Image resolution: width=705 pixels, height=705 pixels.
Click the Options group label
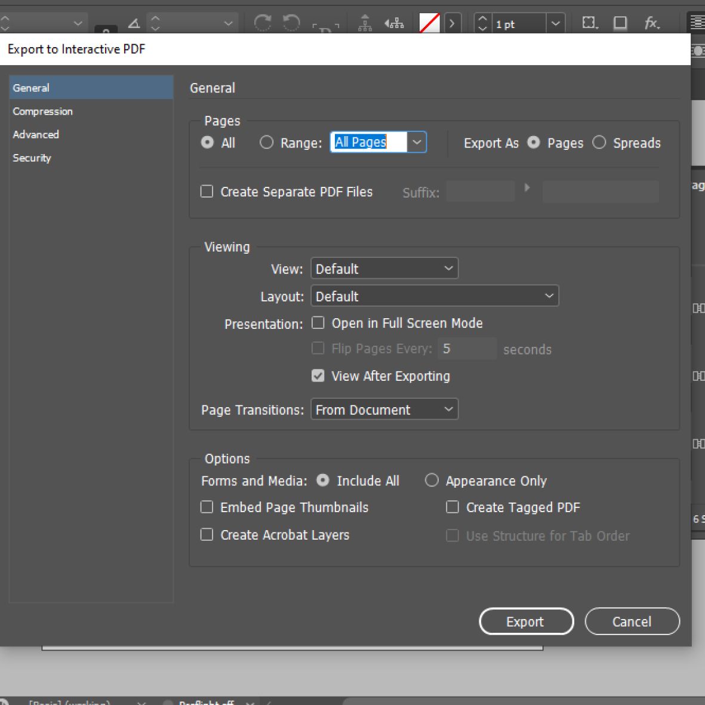(x=227, y=458)
